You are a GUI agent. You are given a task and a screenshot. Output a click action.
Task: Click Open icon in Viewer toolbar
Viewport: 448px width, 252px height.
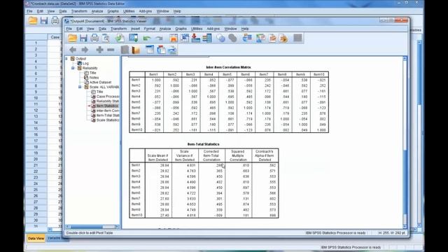tap(72, 38)
